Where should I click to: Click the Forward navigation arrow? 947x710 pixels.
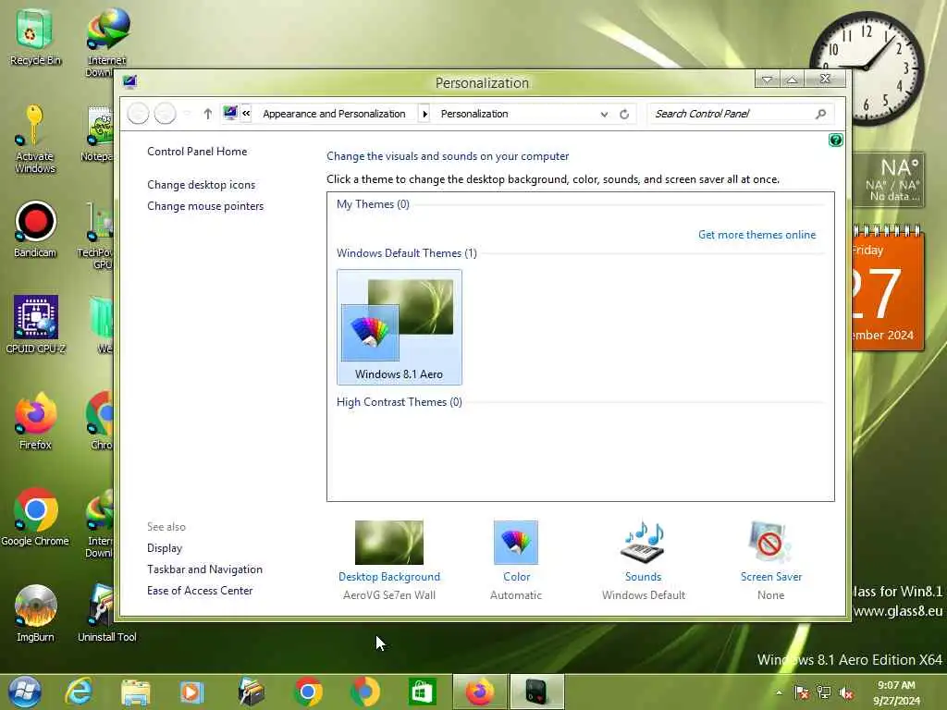click(x=165, y=114)
